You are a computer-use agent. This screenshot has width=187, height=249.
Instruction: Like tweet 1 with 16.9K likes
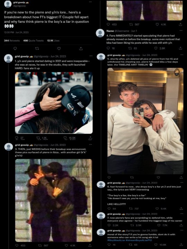pyautogui.click(x=65, y=138)
